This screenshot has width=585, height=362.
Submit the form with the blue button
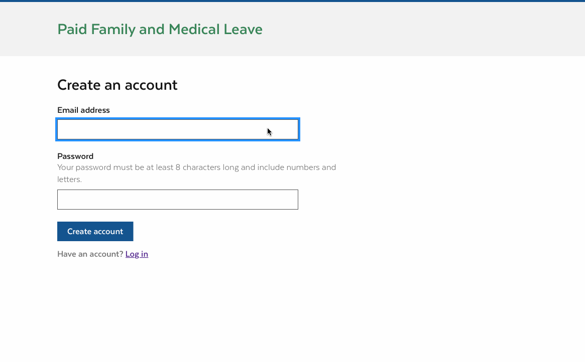tap(95, 231)
